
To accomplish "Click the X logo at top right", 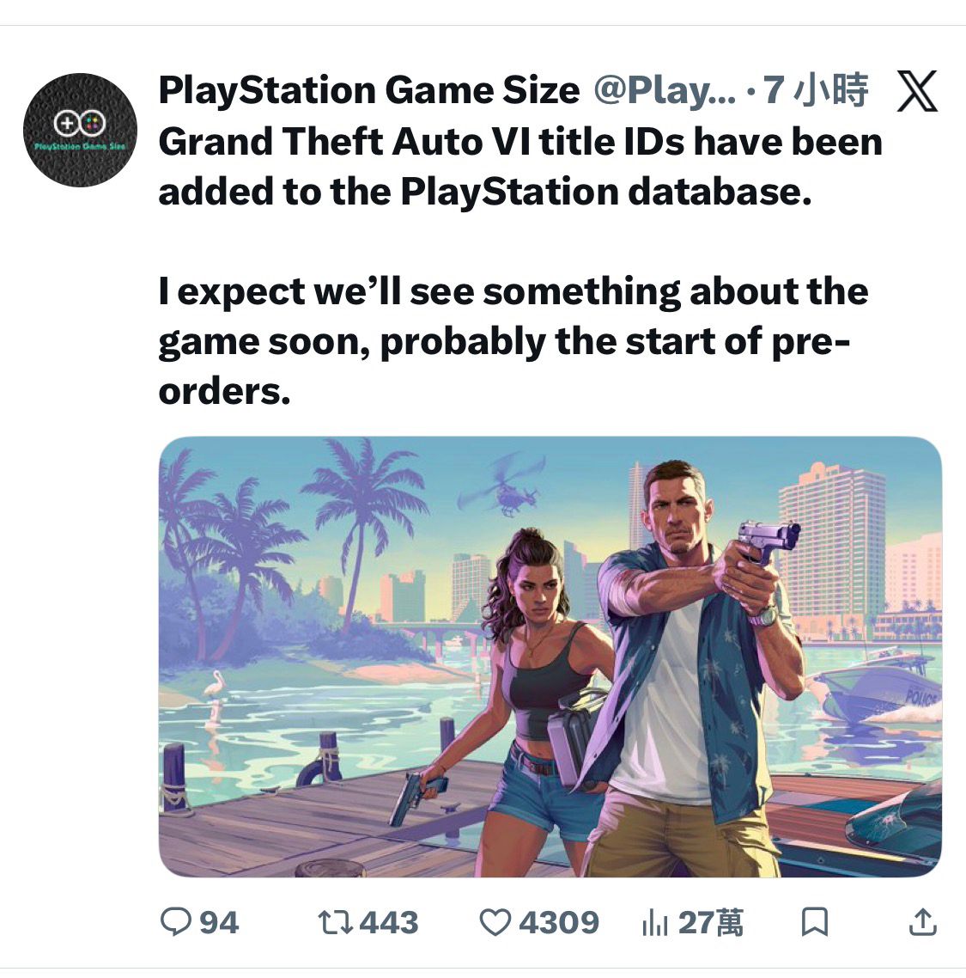I will coord(917,91).
